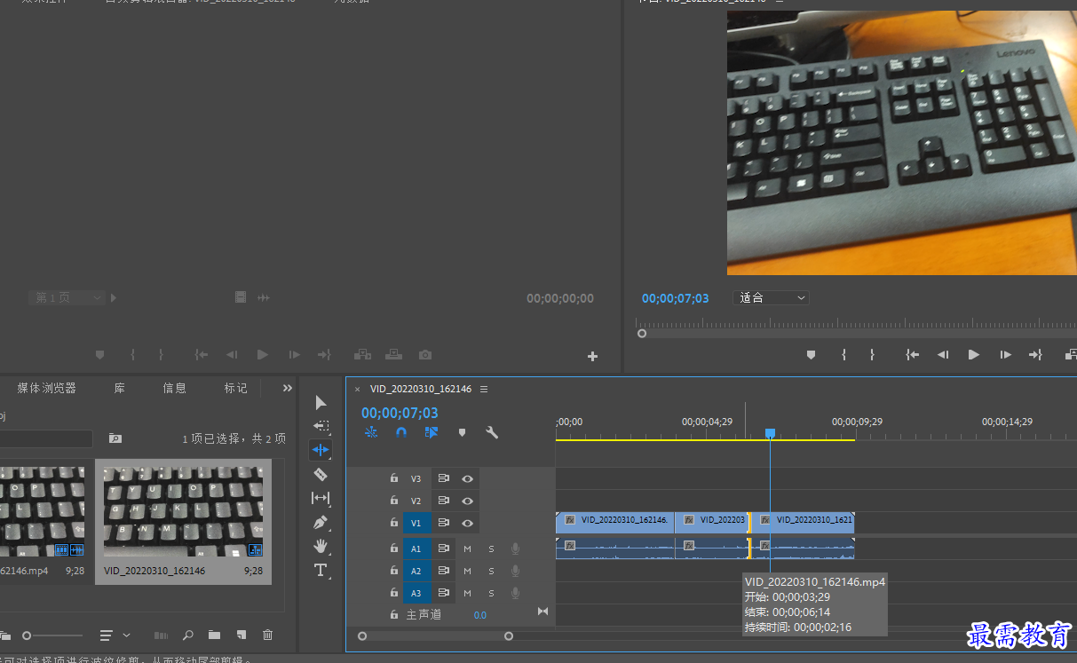The image size is (1077, 663).
Task: Toggle lock on track A2
Action: 394,571
